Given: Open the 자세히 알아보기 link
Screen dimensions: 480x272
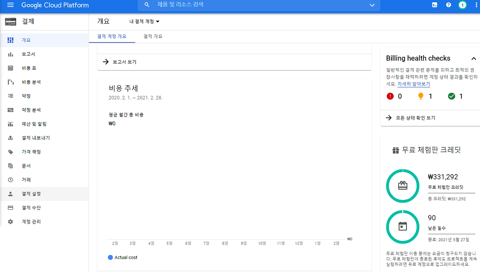Looking at the screenshot, I should click(413, 84).
